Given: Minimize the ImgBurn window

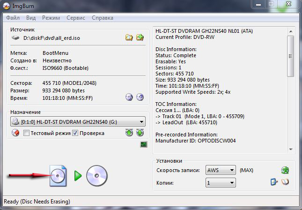Looking at the screenshot, I should tap(258, 4).
